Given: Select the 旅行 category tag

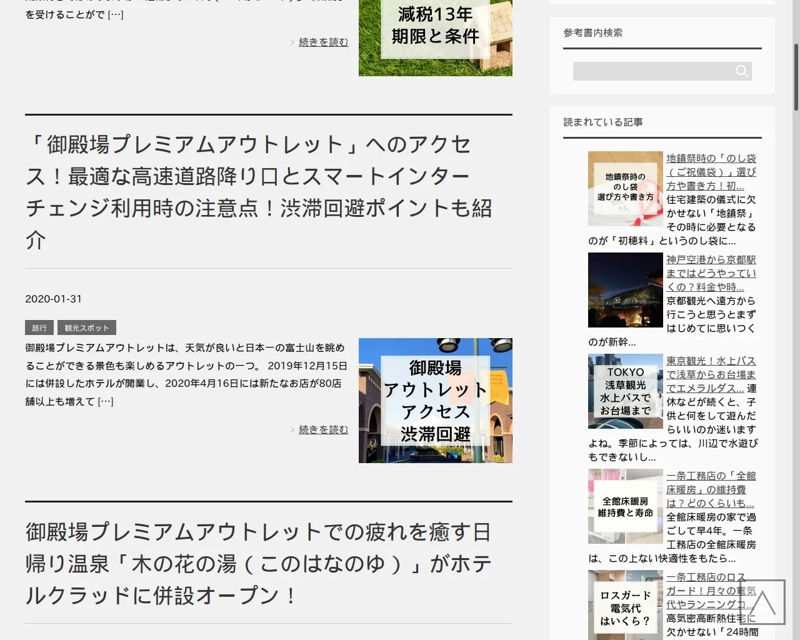Looking at the screenshot, I should click(39, 327).
